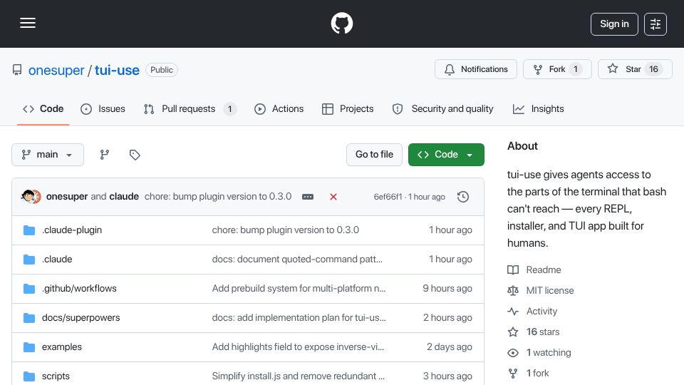Click folder icon beside docs/superpowers

pyautogui.click(x=28, y=318)
